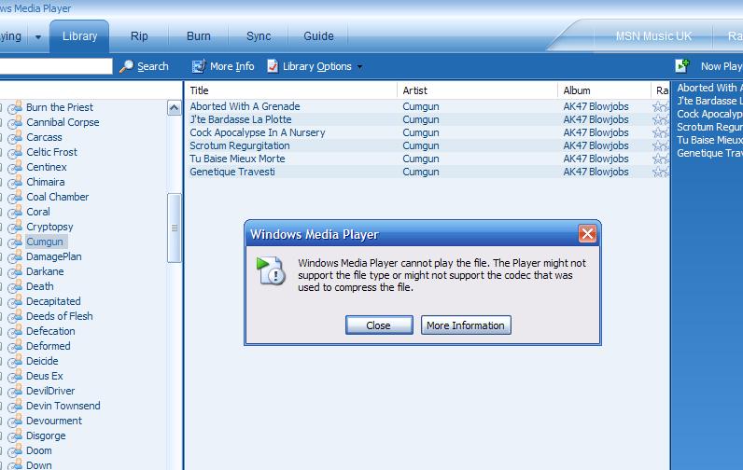This screenshot has width=743, height=470.
Task: Click the Defecation artist icon
Action: click(x=15, y=331)
